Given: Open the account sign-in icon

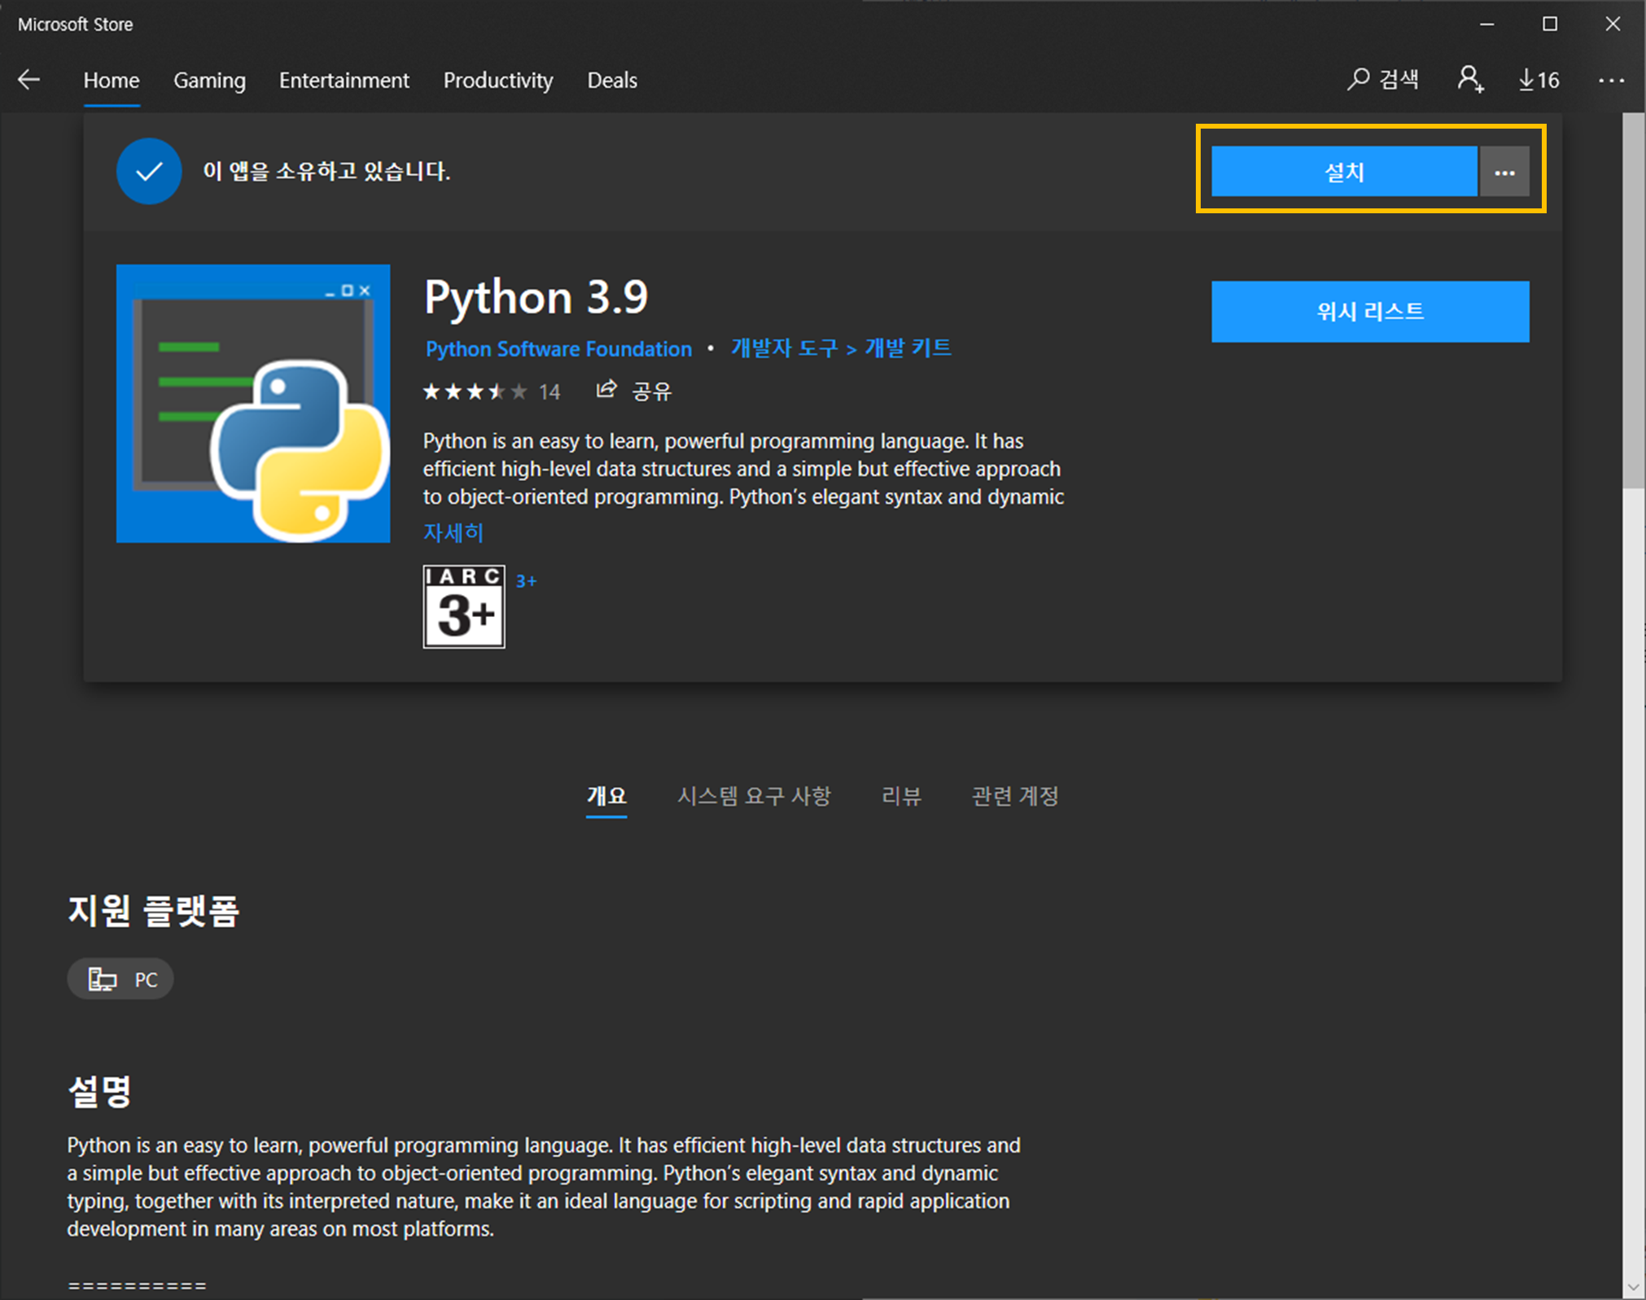Looking at the screenshot, I should [1470, 80].
